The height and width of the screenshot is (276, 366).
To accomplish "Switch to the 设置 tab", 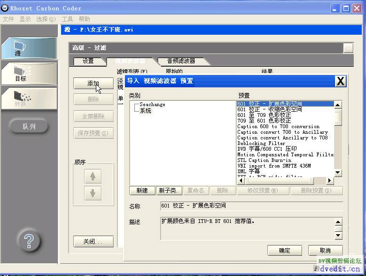I will 88,61.
